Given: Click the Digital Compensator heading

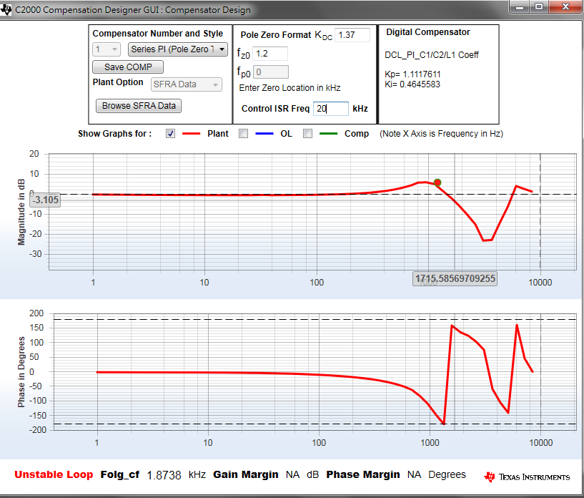Looking at the screenshot, I should (428, 32).
